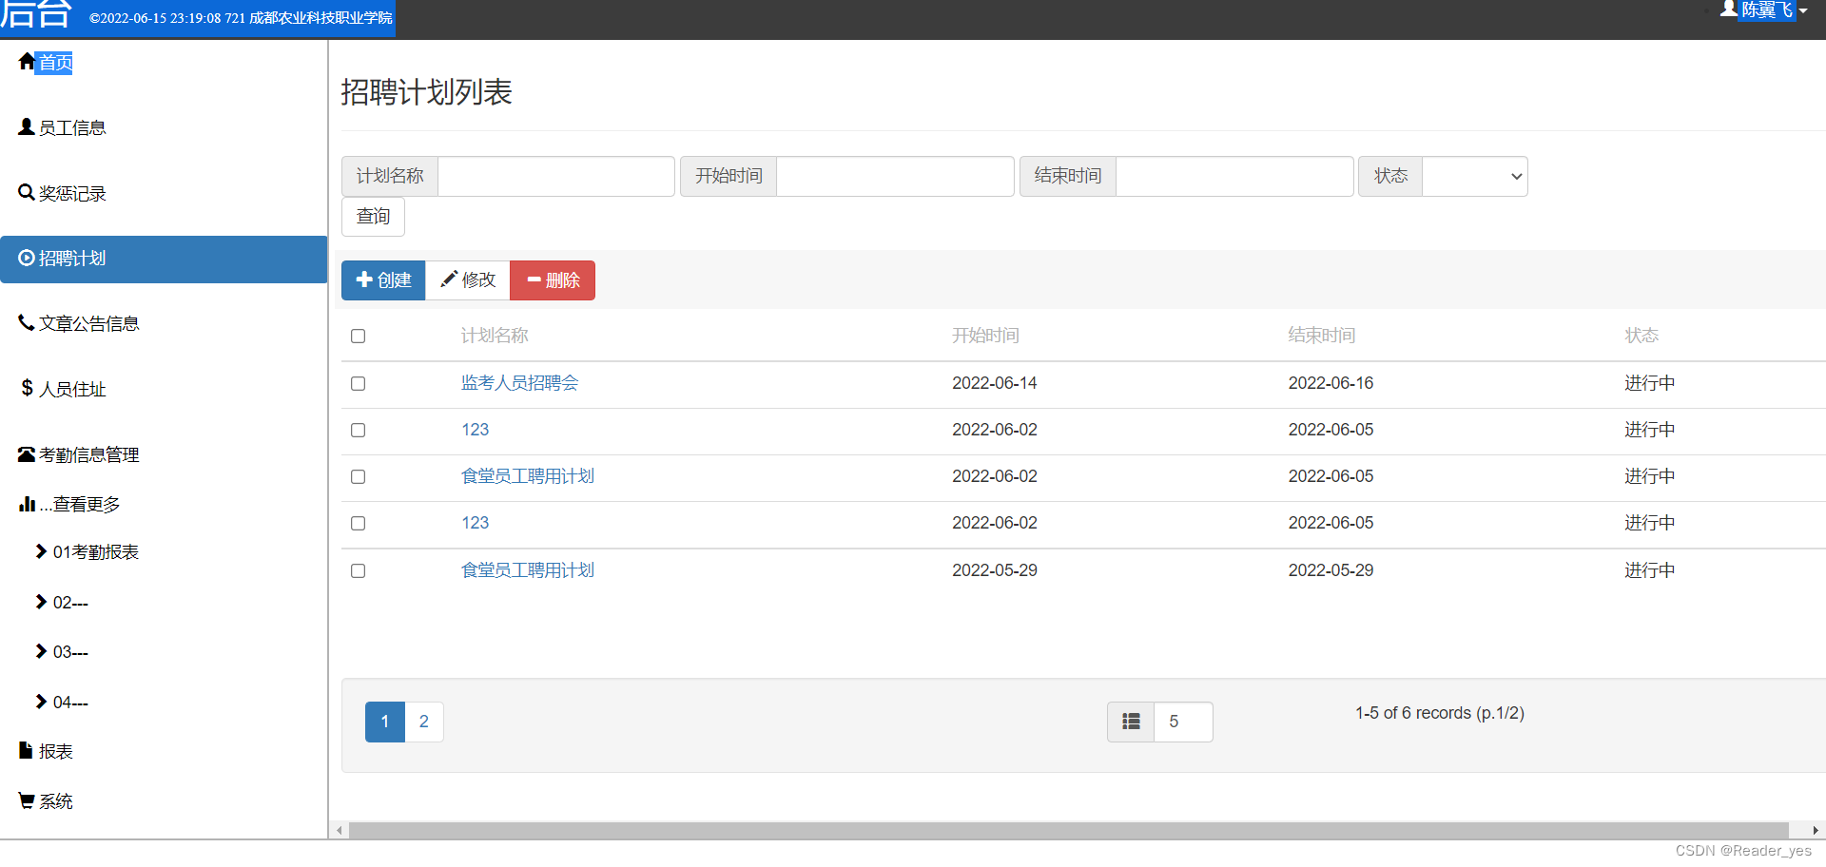Click the minus icon on 删除 button

[534, 279]
